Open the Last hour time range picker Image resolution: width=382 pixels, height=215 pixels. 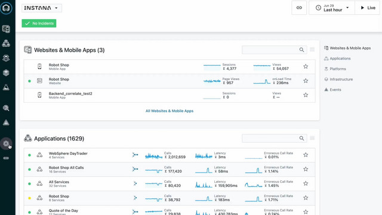click(x=332, y=8)
